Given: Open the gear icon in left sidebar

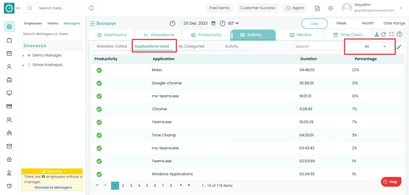Looking at the screenshot, I should pyautogui.click(x=9, y=160).
